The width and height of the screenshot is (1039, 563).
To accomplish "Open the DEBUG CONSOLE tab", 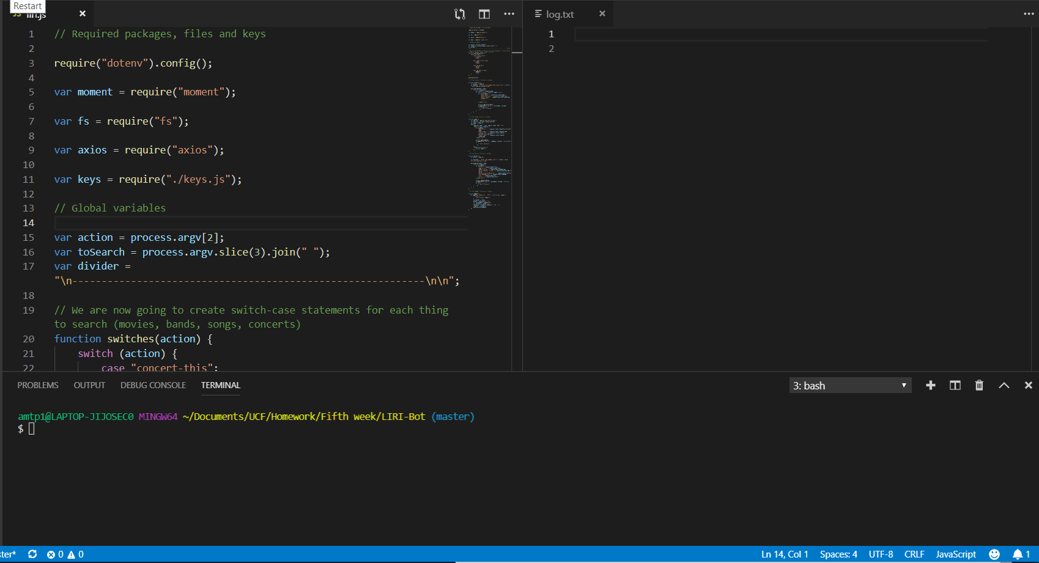I will click(x=153, y=385).
